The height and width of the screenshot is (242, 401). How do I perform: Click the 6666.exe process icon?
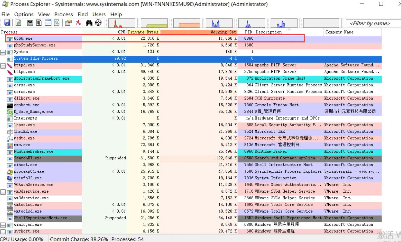pos(10,39)
